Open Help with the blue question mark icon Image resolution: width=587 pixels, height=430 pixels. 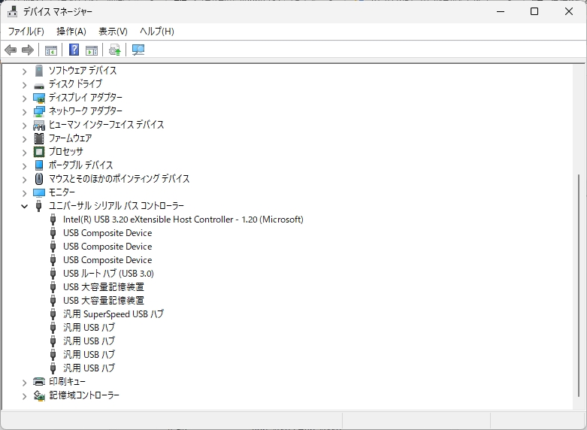tap(74, 50)
